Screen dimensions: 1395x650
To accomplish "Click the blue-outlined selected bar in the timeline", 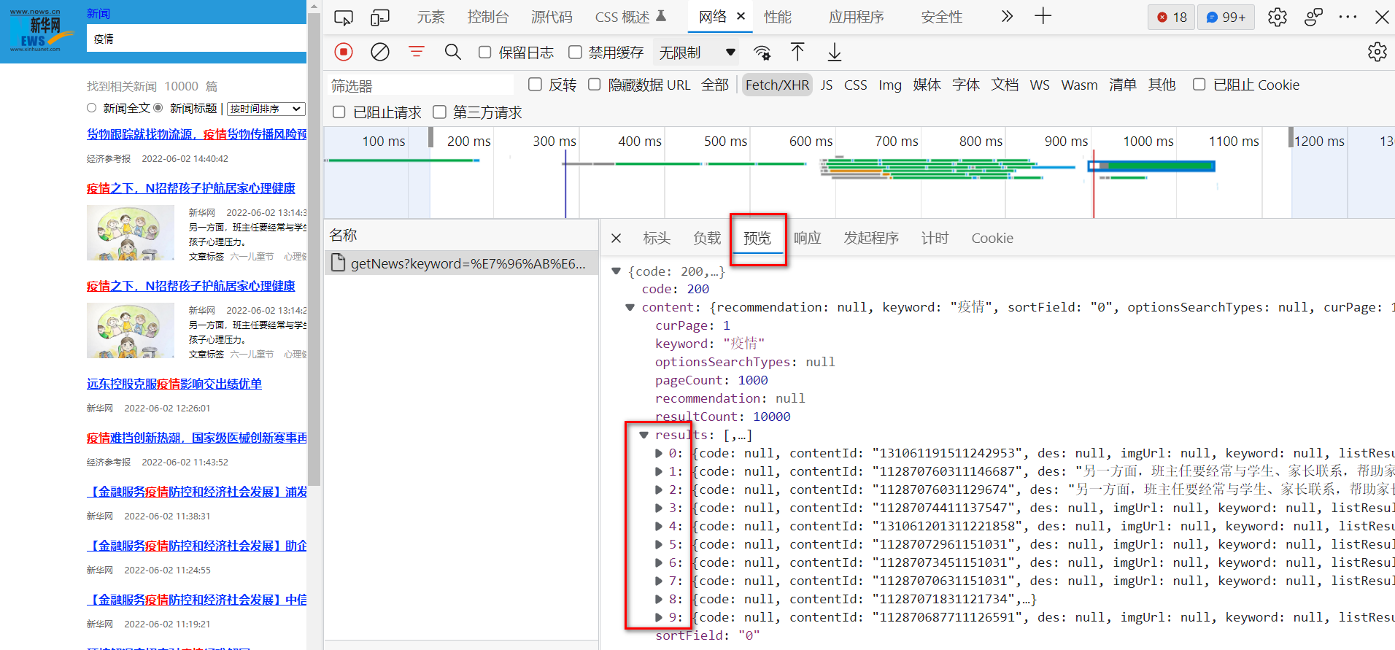I will point(1151,166).
